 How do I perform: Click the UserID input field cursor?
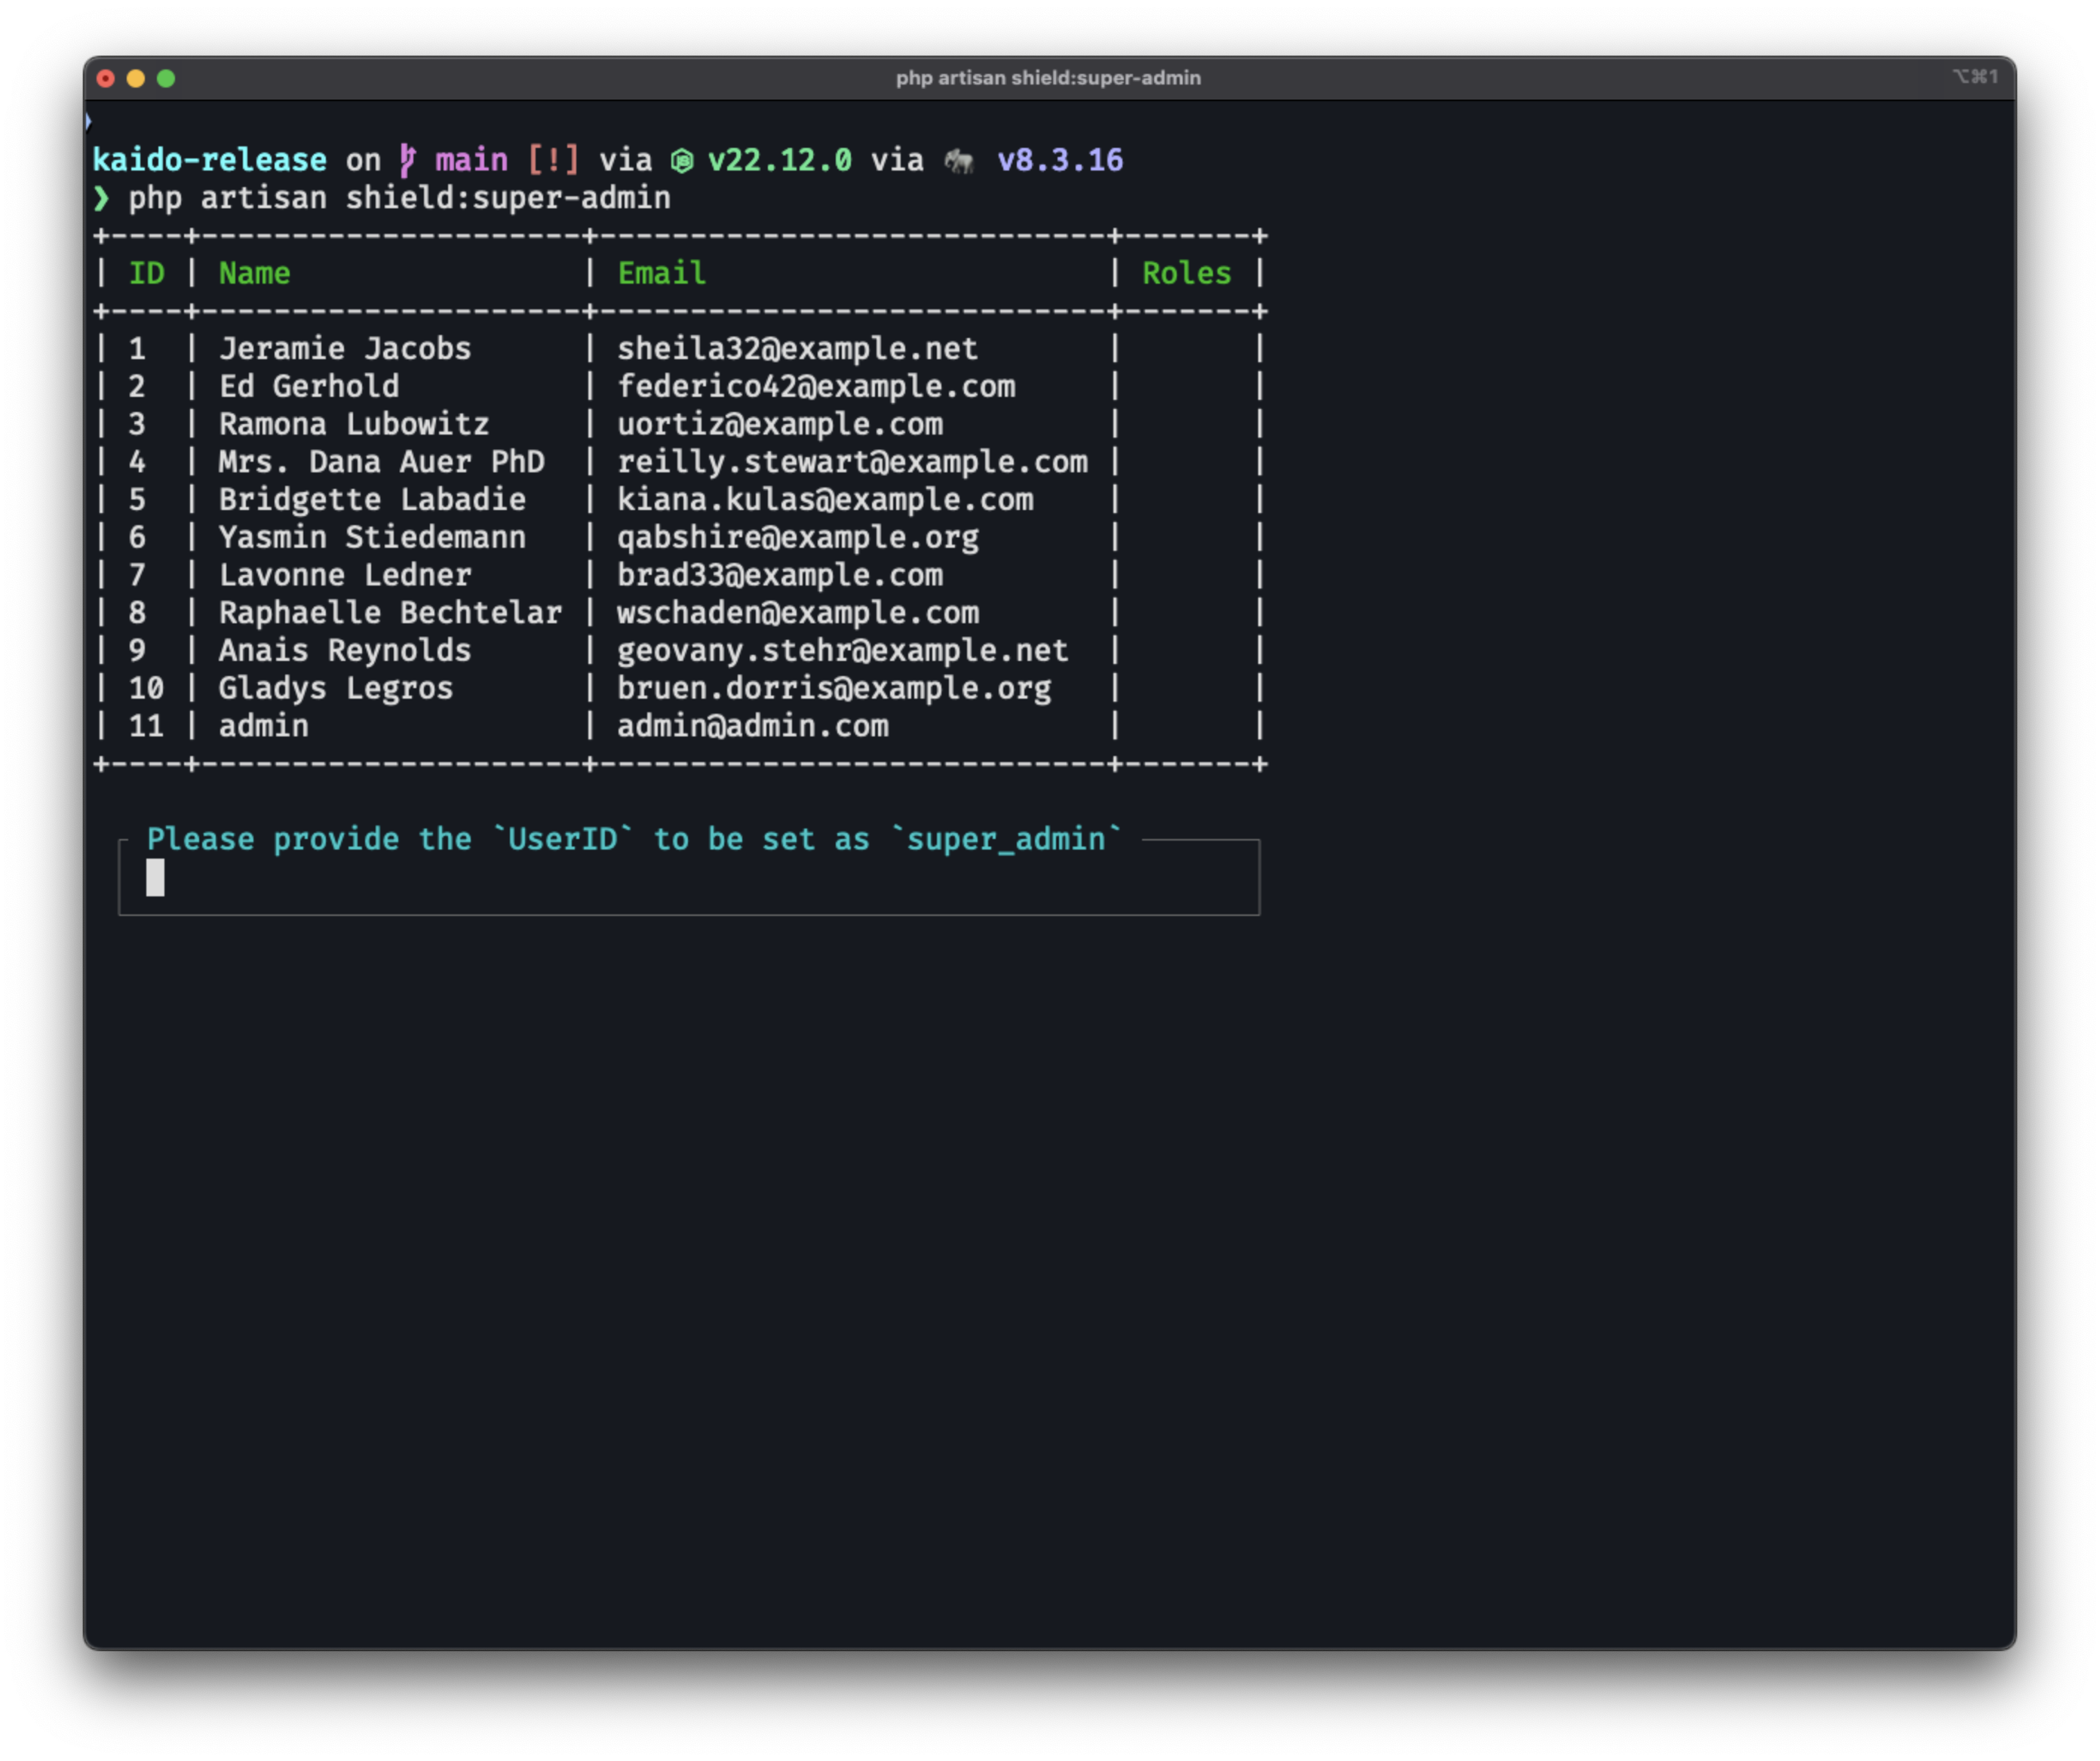[156, 878]
